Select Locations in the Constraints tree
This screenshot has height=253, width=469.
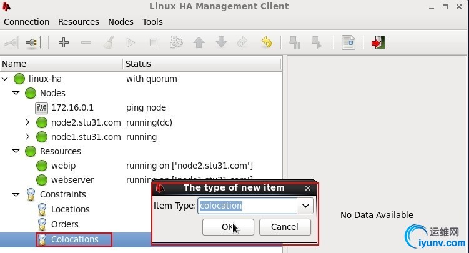point(70,209)
